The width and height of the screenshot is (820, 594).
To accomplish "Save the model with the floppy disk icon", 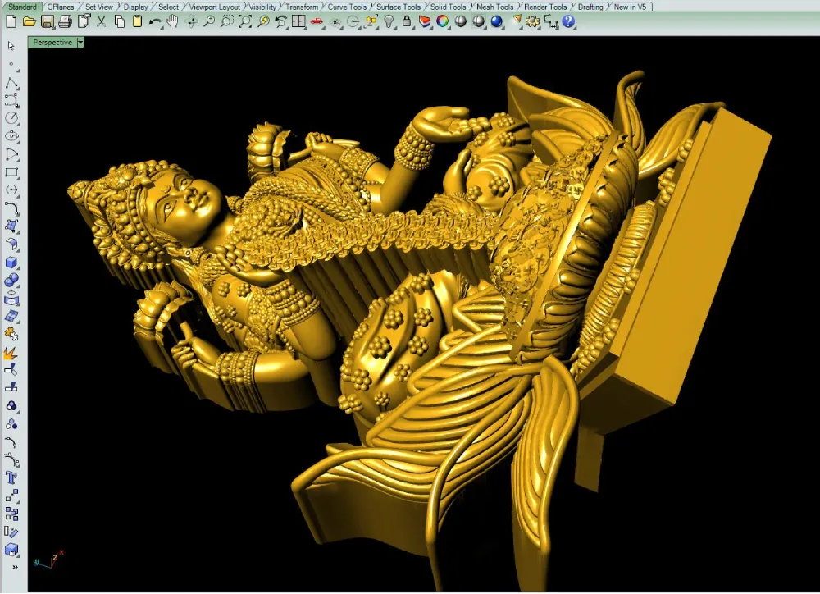I will tap(48, 21).
